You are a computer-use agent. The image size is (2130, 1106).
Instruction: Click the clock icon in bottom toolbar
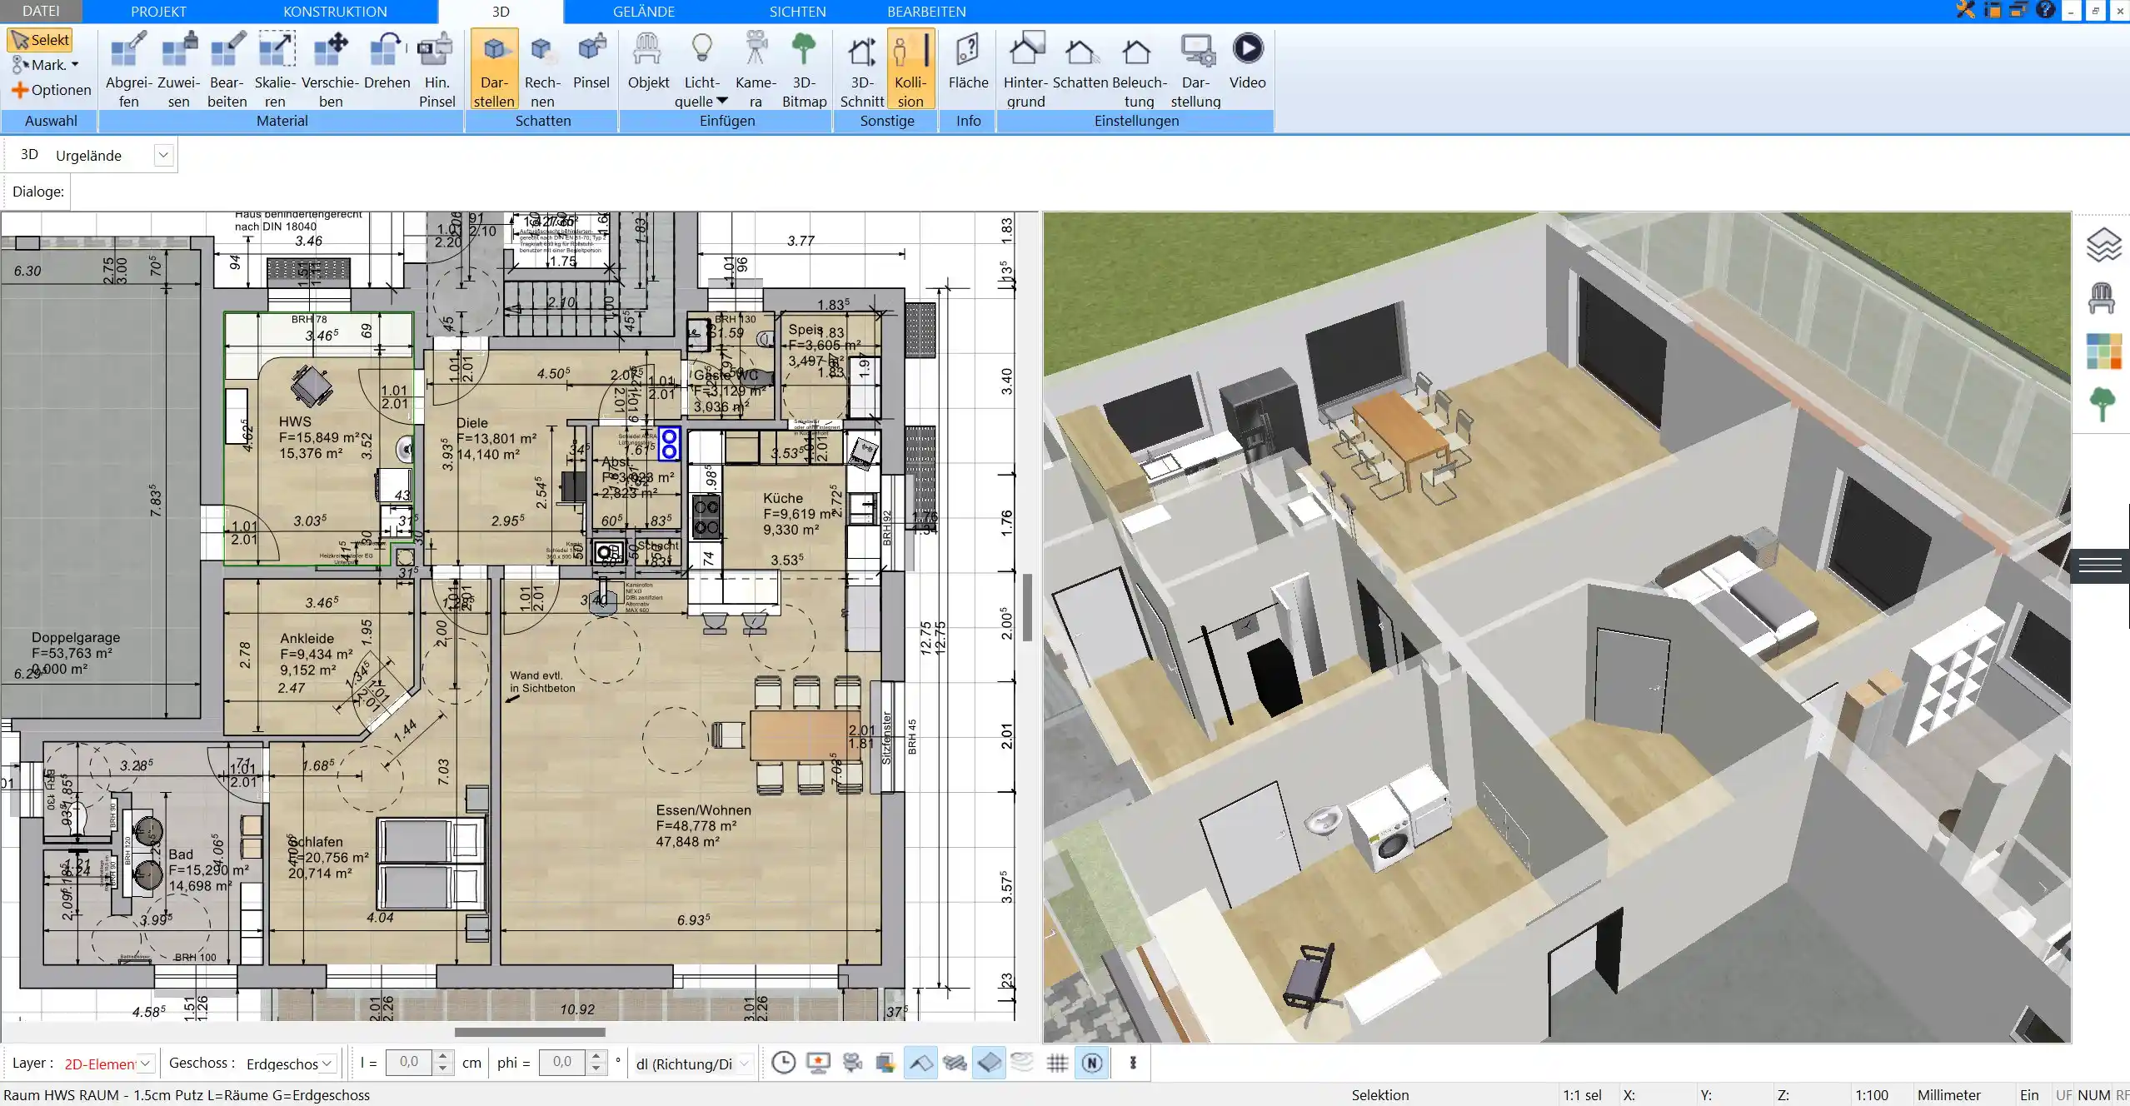783,1063
